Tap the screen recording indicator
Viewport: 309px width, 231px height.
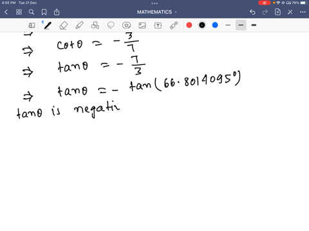(x=265, y=3)
